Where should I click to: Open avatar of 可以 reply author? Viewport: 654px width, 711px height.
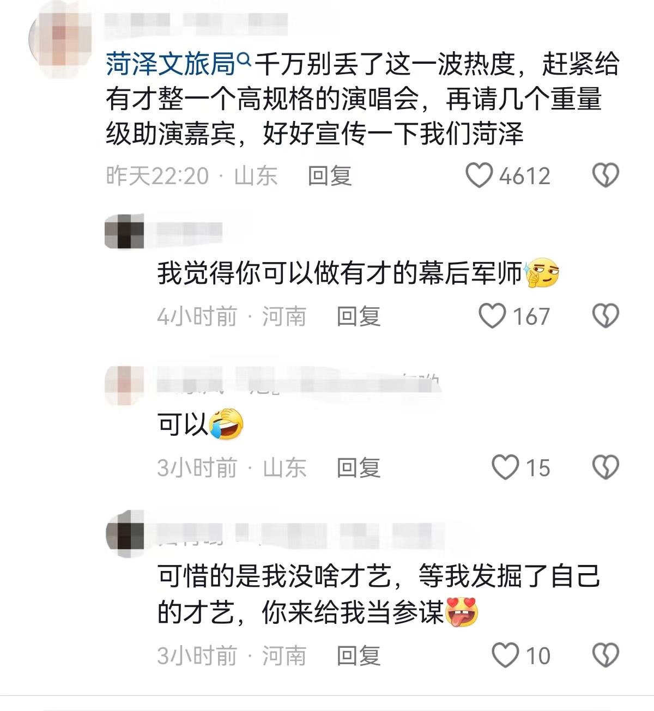(x=124, y=385)
